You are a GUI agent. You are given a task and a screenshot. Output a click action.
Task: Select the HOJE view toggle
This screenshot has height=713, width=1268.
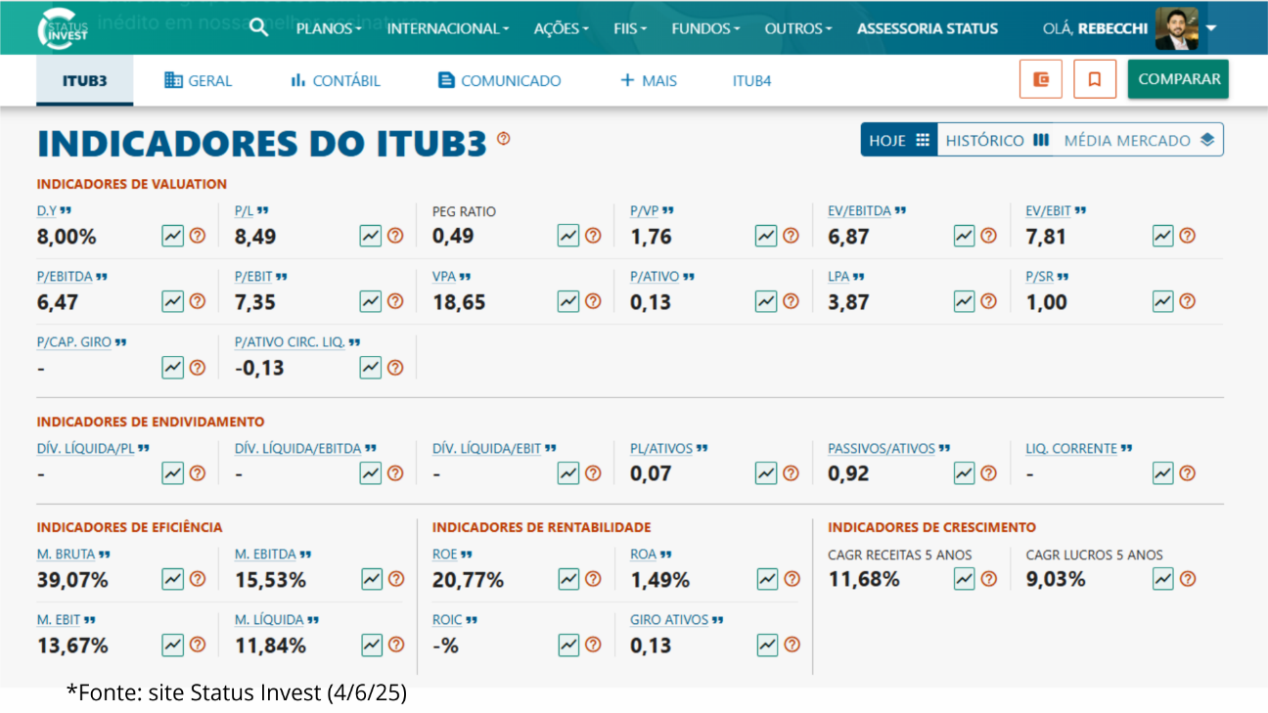pos(899,140)
